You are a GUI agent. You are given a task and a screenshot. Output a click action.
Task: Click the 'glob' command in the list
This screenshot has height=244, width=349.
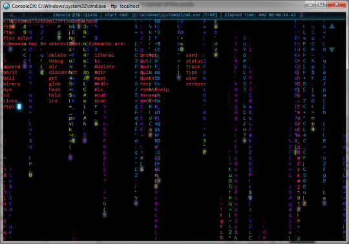54,83
